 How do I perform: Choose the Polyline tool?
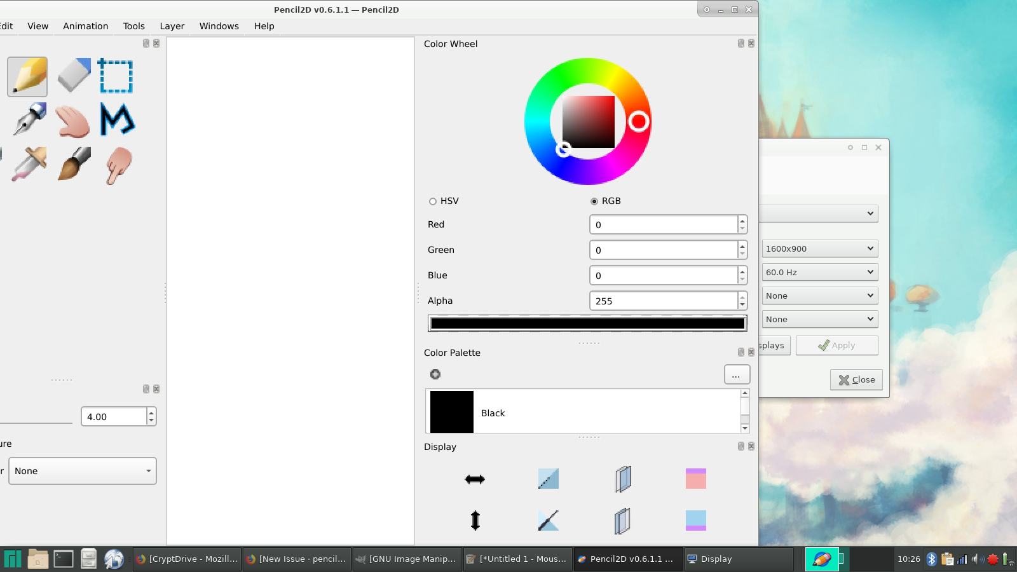point(117,120)
